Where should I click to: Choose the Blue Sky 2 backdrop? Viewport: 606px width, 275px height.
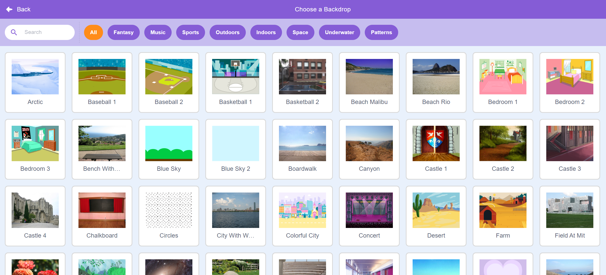pos(236,149)
